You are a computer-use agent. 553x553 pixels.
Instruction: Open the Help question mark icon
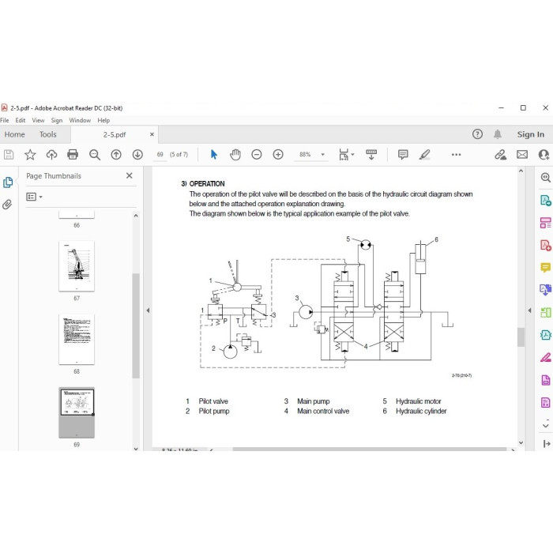[477, 134]
